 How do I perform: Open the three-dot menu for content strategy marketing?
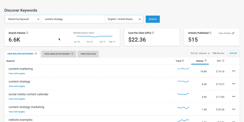[234, 109]
